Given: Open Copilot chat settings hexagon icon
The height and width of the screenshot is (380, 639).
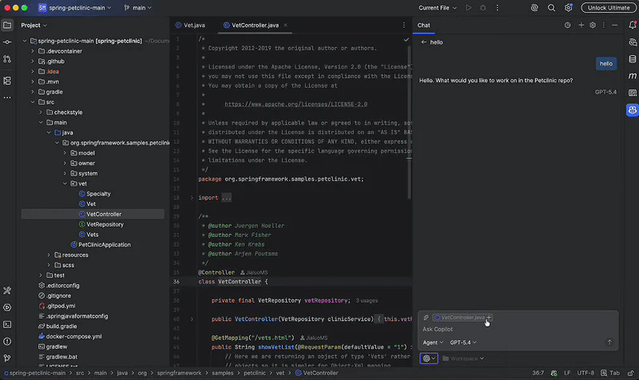Looking at the screenshot, I should [x=593, y=26].
